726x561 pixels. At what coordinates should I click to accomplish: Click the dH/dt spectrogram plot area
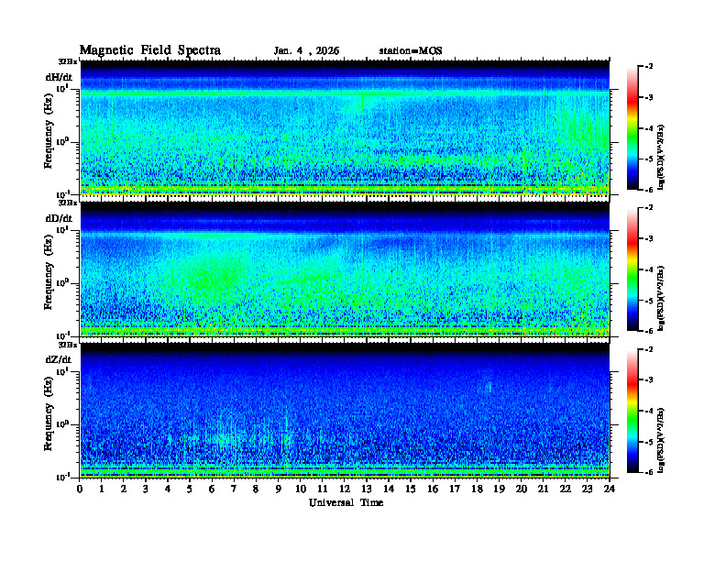pyautogui.click(x=345, y=127)
